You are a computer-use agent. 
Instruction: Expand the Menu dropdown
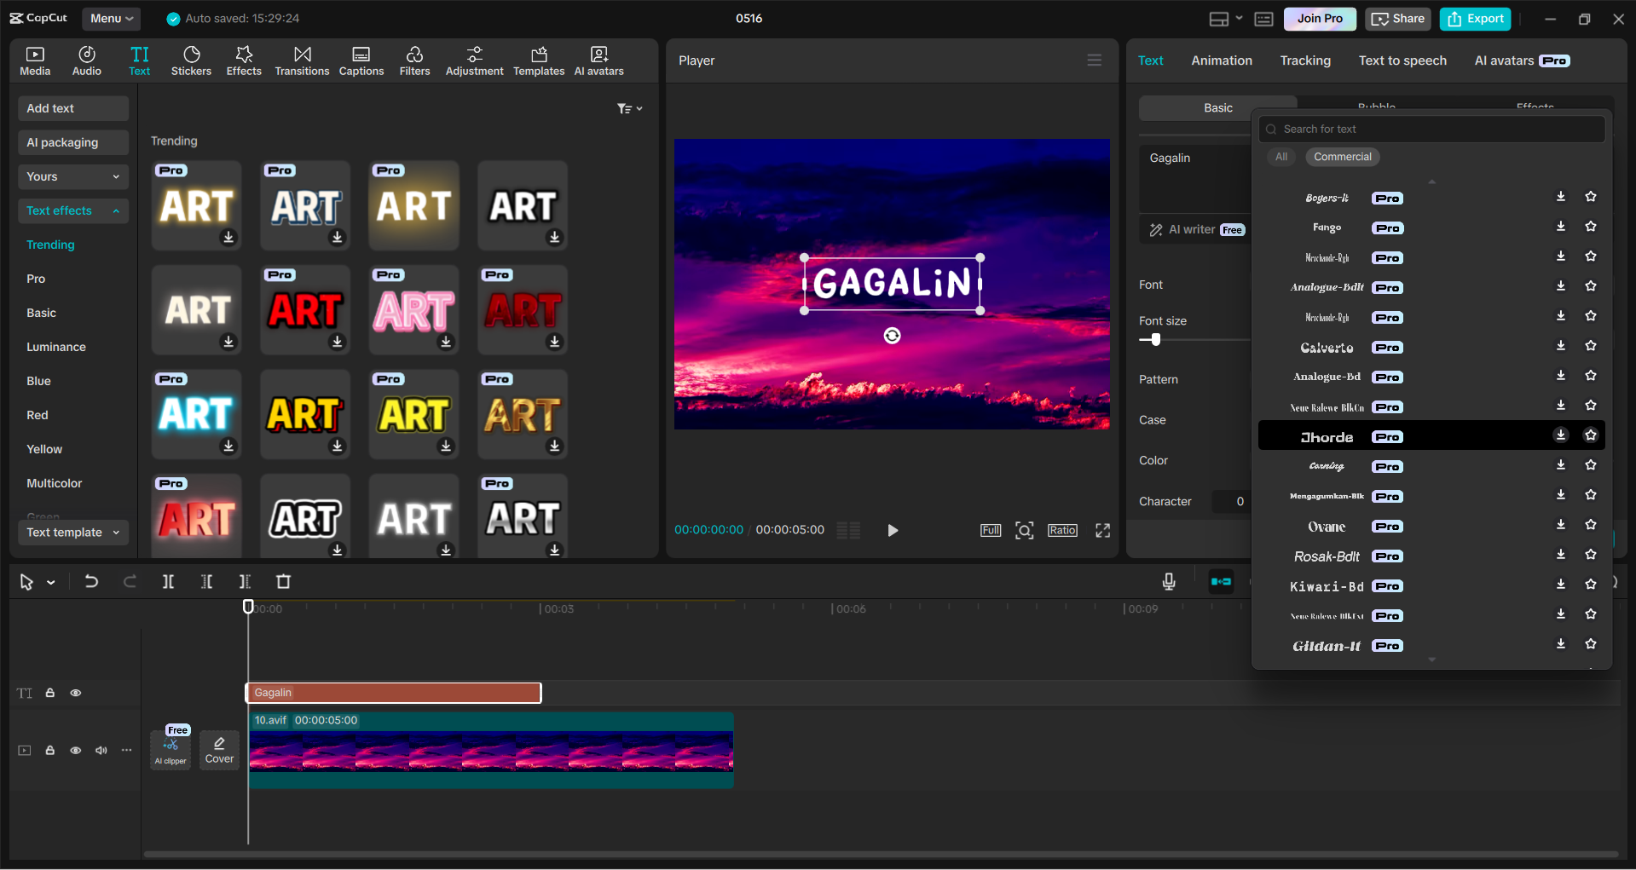[111, 18]
